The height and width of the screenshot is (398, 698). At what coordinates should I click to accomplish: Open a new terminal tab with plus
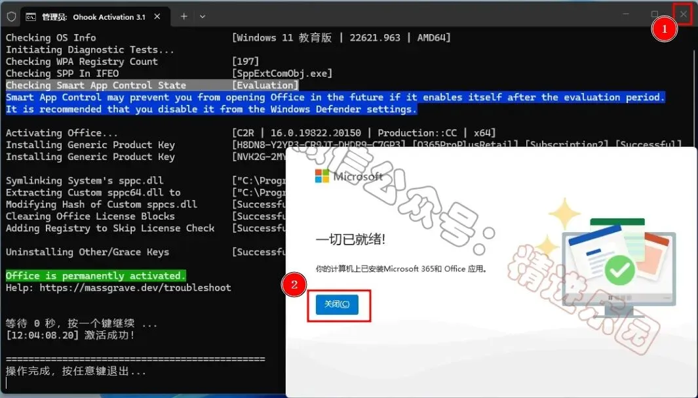[x=184, y=16]
